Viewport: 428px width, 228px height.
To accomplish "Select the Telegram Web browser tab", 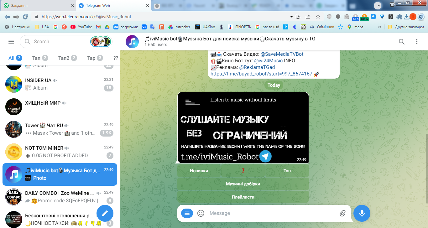I will tap(114, 6).
